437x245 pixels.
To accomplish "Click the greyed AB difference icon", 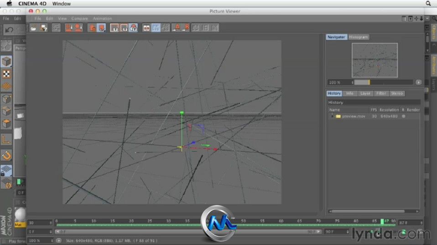I will tap(166, 28).
